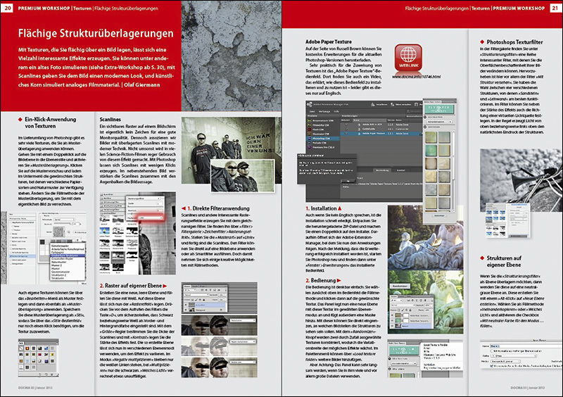Image resolution: width=563 pixels, height=397 pixels.
Task: Click the 1. Installation heading
Action: [x=322, y=208]
